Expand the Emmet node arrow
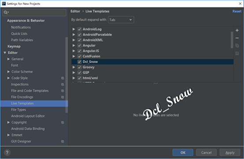 [8, 135]
